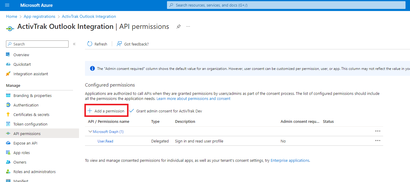Open the more options ellipsis beside title
The height and width of the screenshot is (182, 410).
tap(188, 26)
